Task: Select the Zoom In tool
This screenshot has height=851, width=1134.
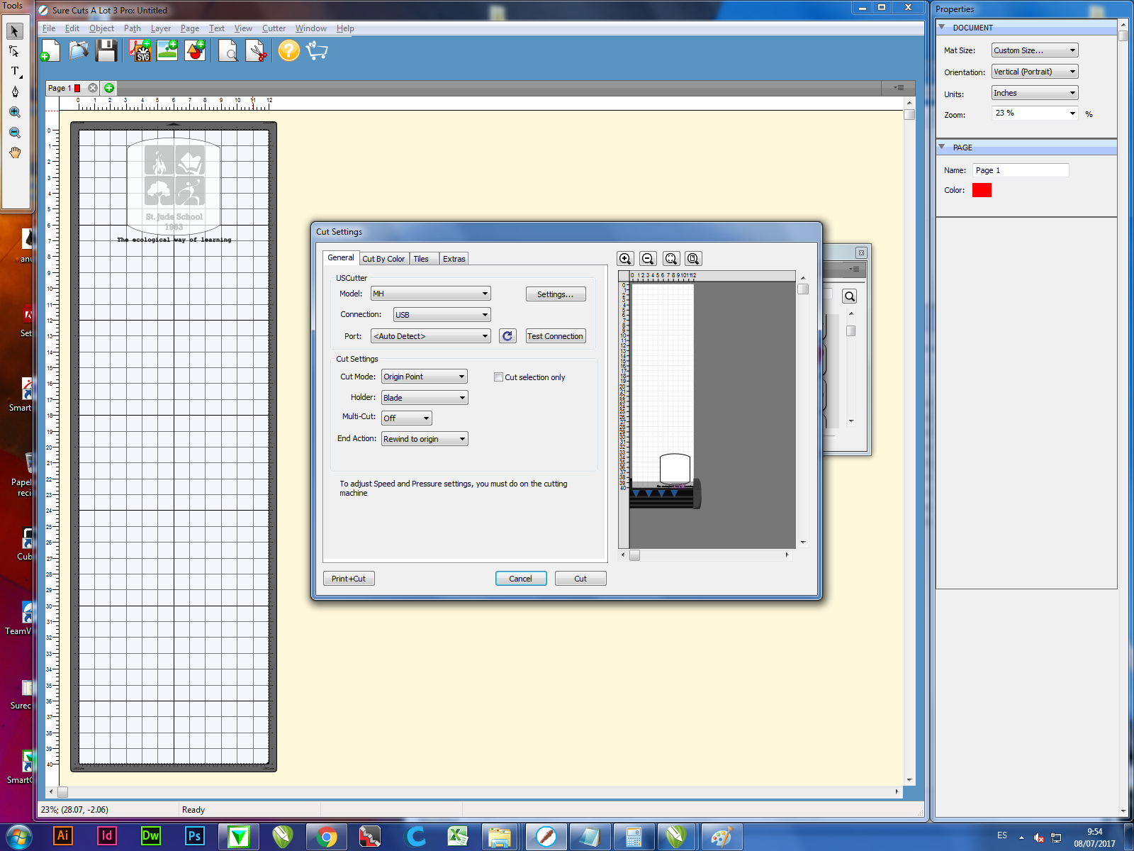Action: tap(14, 112)
